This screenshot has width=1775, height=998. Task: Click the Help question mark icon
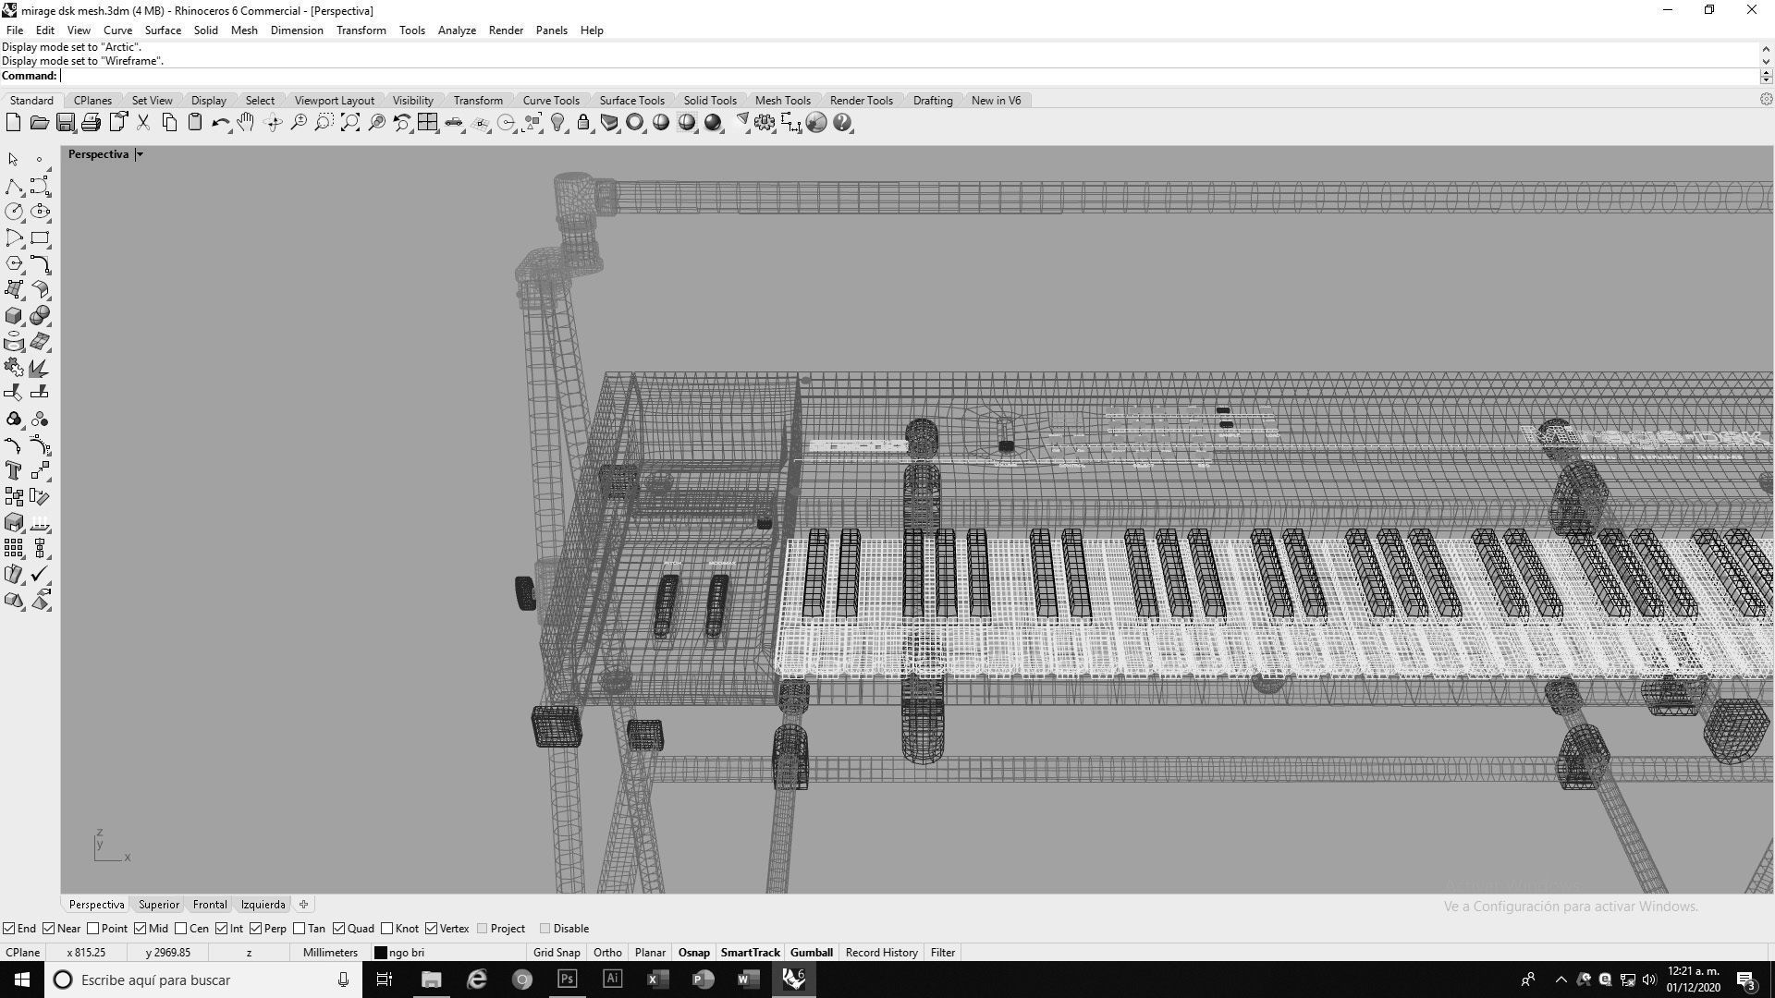click(842, 122)
